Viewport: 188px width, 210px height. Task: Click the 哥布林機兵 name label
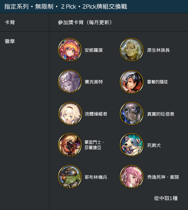click(96, 177)
